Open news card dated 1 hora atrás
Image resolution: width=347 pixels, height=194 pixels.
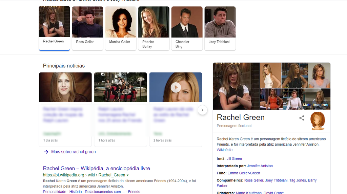tap(120, 109)
